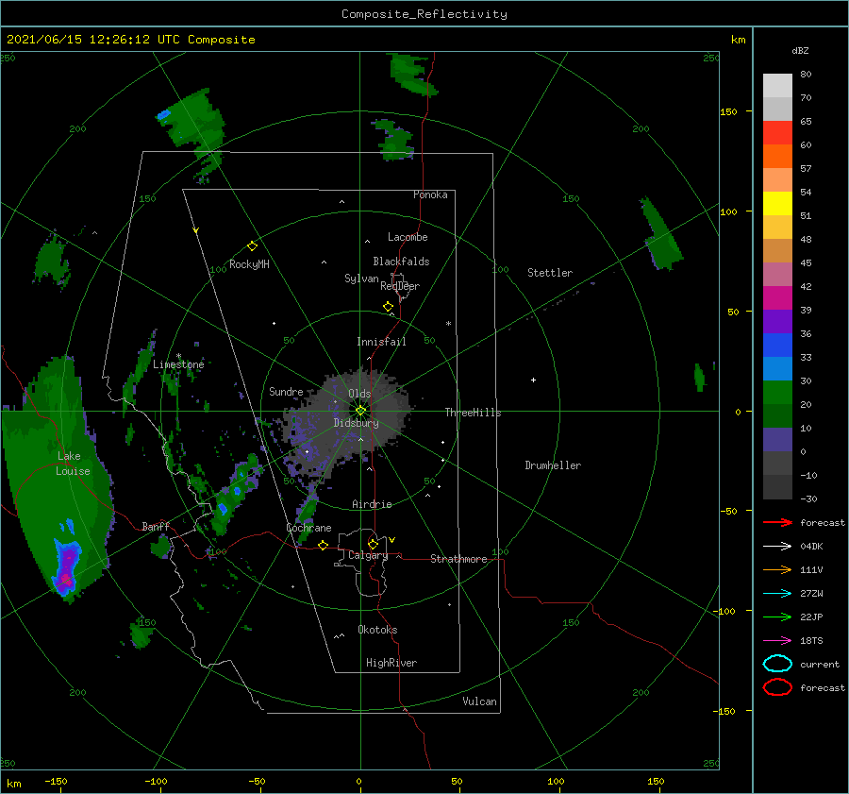The width and height of the screenshot is (849, 794).
Task: Click the red 65 dBZ color swatch
Action: [x=777, y=132]
